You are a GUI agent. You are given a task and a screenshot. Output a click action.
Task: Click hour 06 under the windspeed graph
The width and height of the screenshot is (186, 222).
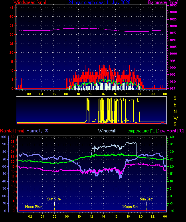pyautogui.click(x=53, y=94)
